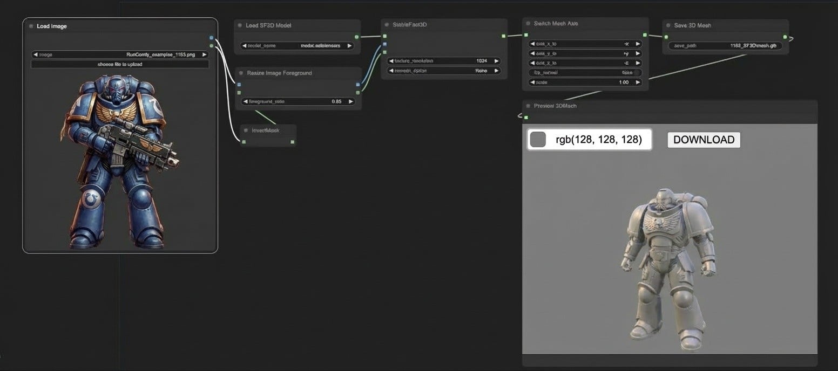This screenshot has height=371, width=838.
Task: Open the remesh_option selector on StableFast3D
Action: [x=443, y=71]
